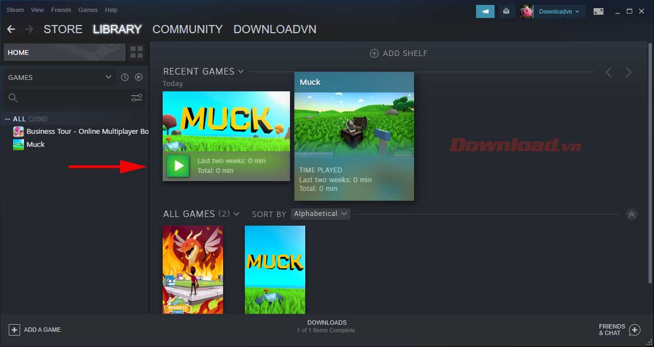Image resolution: width=654 pixels, height=347 pixels.
Task: Open the Alphabetical sort dropdown
Action: point(320,214)
